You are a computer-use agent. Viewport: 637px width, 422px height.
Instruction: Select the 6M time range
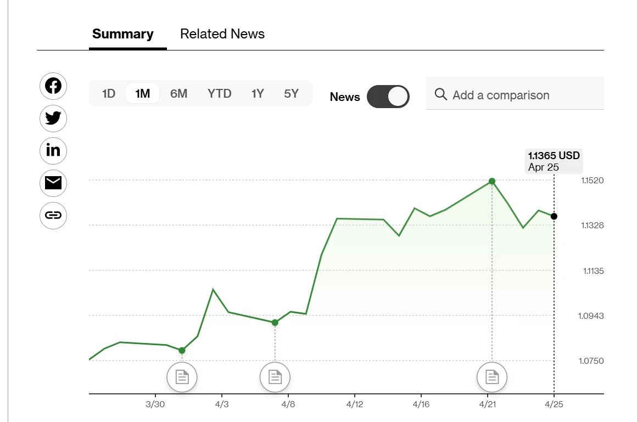[179, 93]
